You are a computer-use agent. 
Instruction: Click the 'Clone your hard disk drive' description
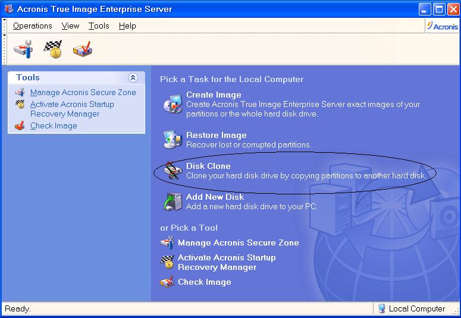306,175
